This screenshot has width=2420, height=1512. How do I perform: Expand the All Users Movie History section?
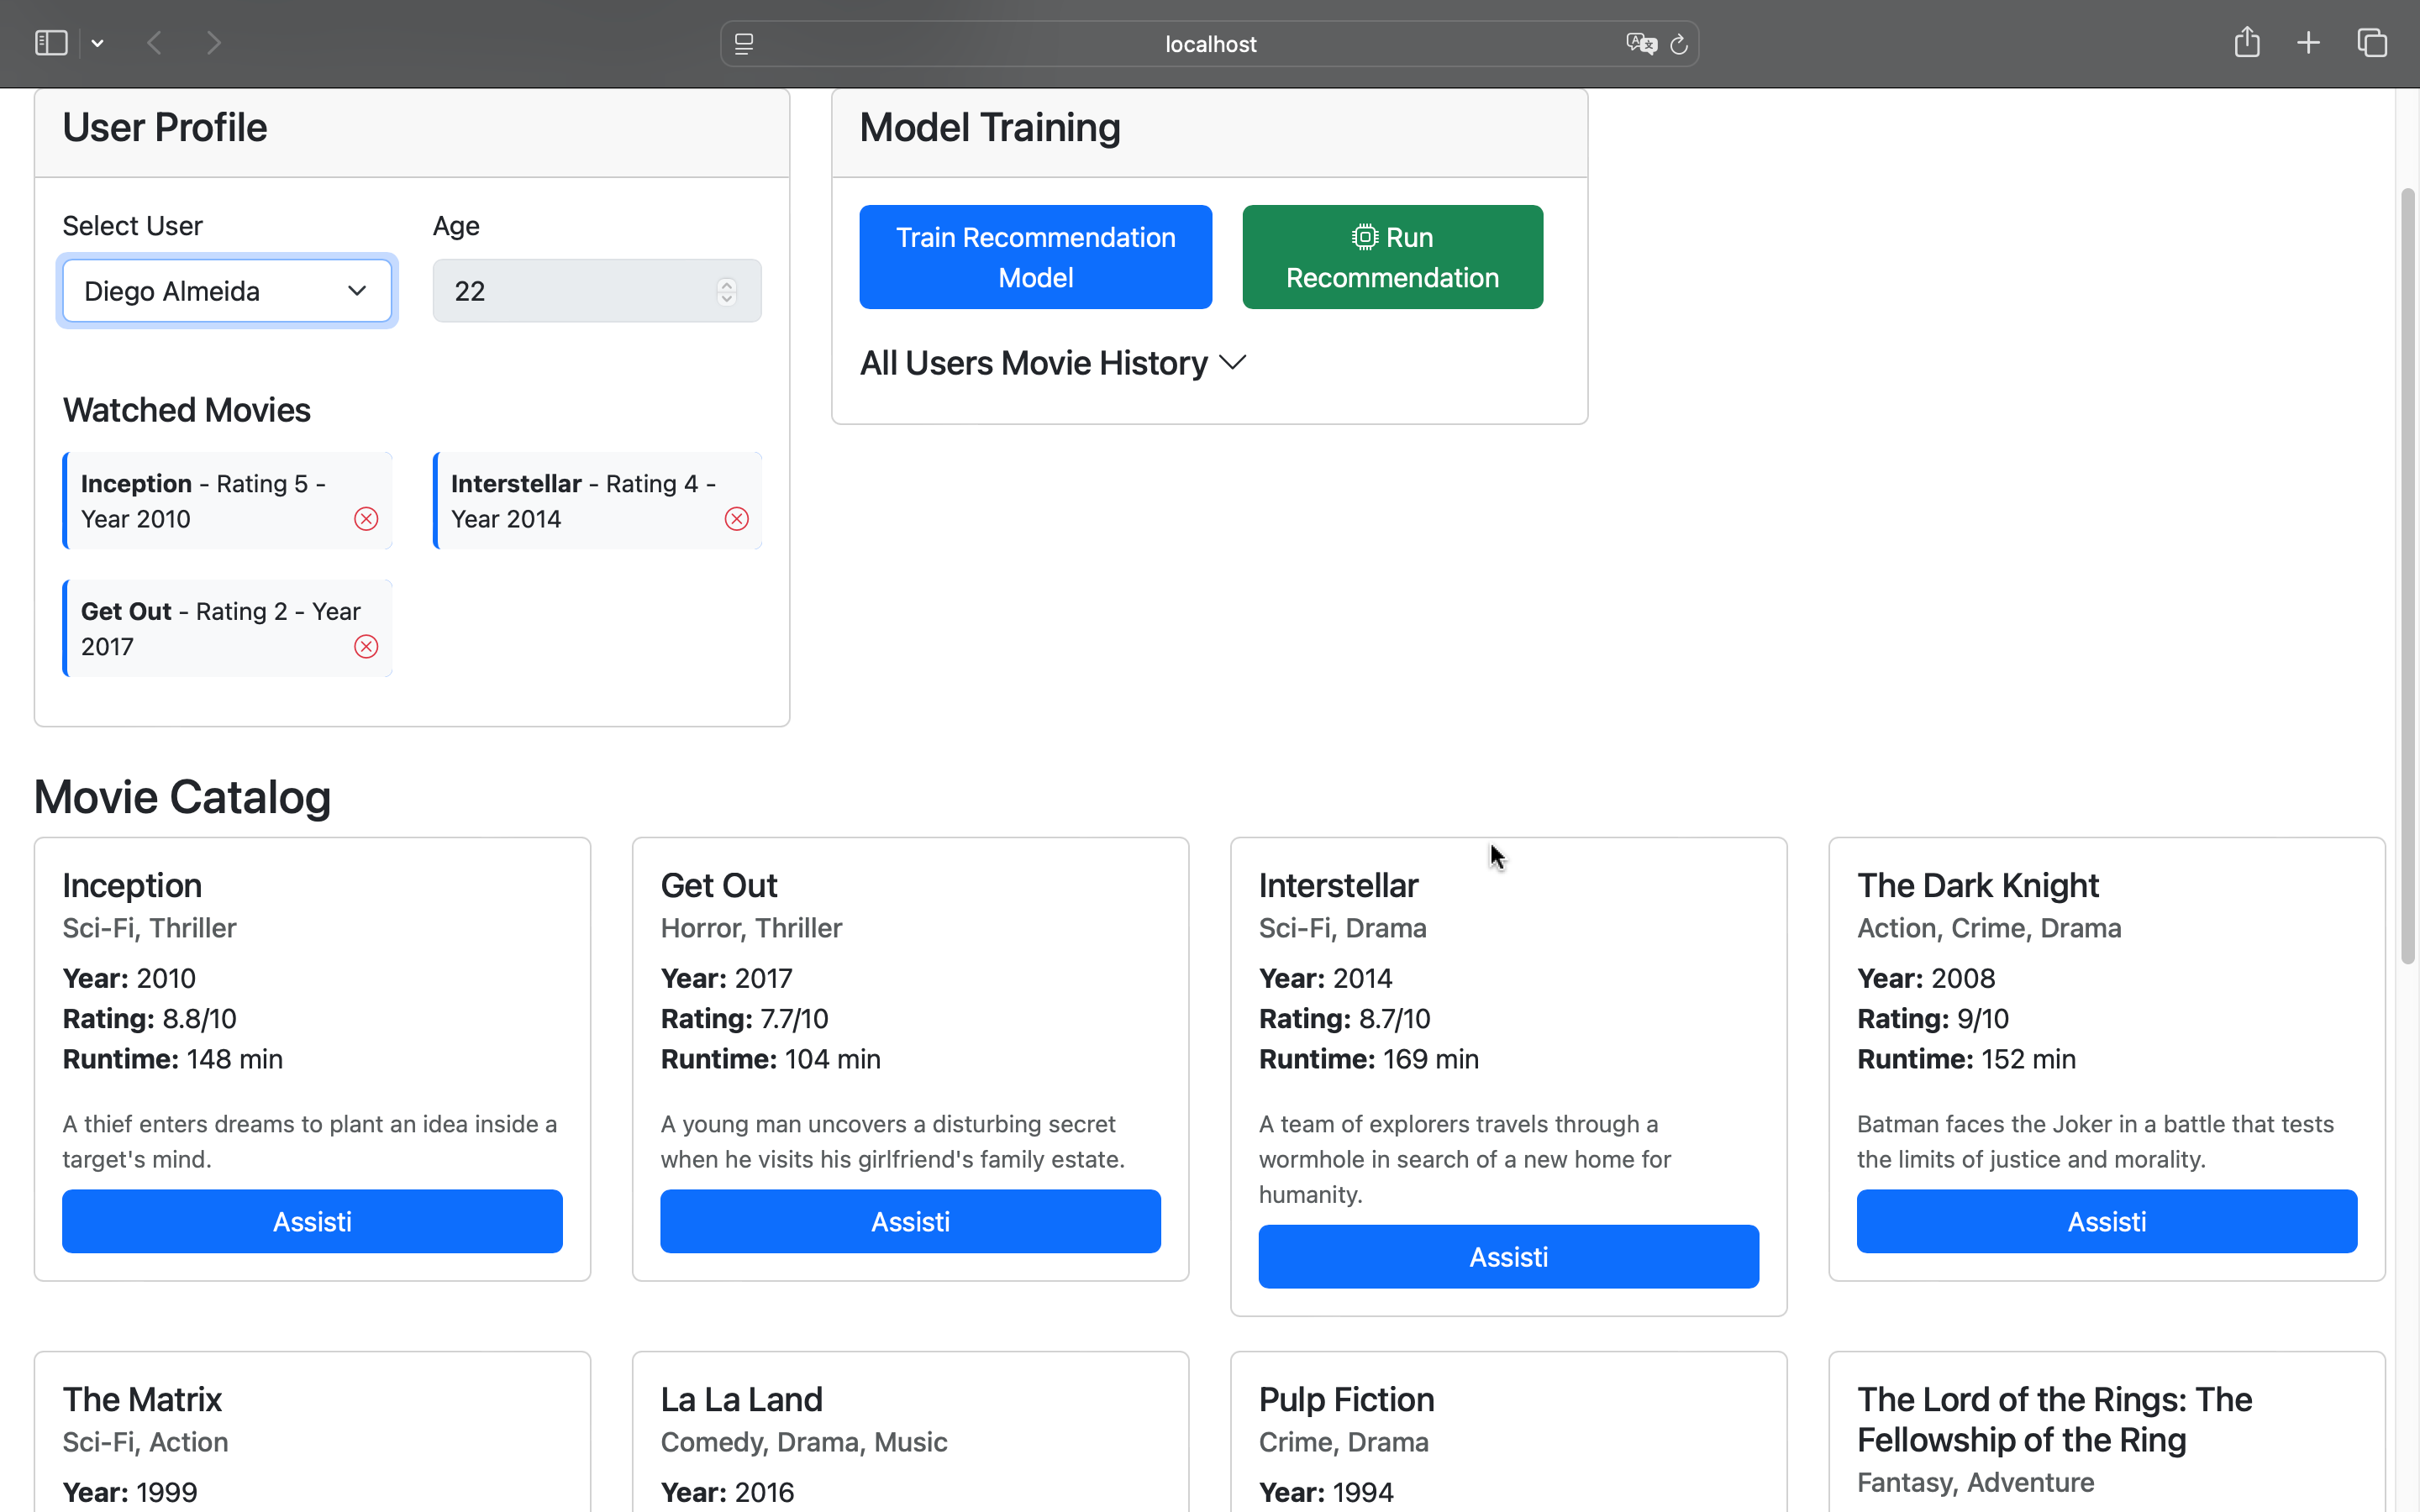coord(1053,363)
